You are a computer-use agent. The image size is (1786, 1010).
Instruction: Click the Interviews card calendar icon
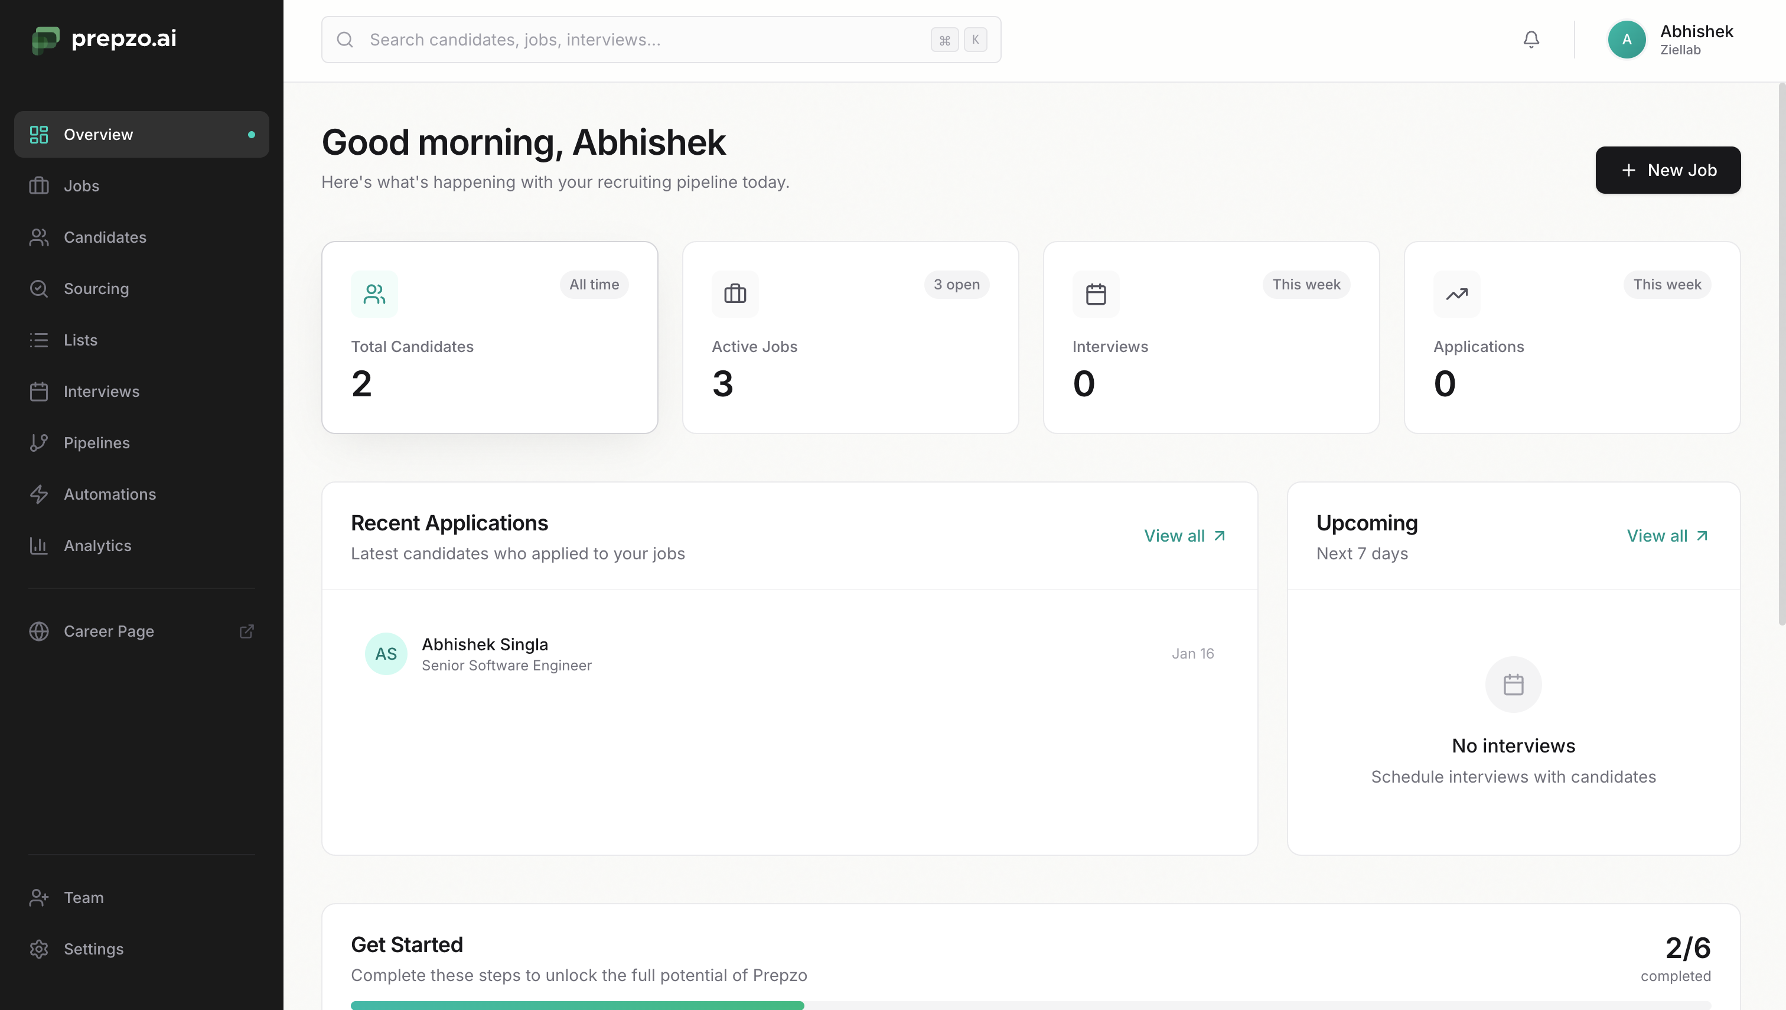pyautogui.click(x=1095, y=294)
